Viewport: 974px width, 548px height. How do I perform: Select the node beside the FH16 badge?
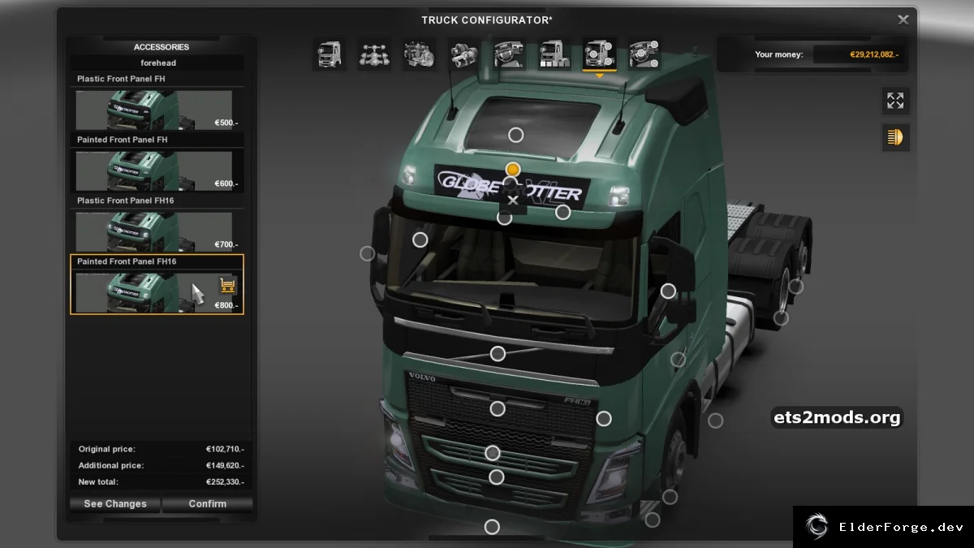[604, 418]
